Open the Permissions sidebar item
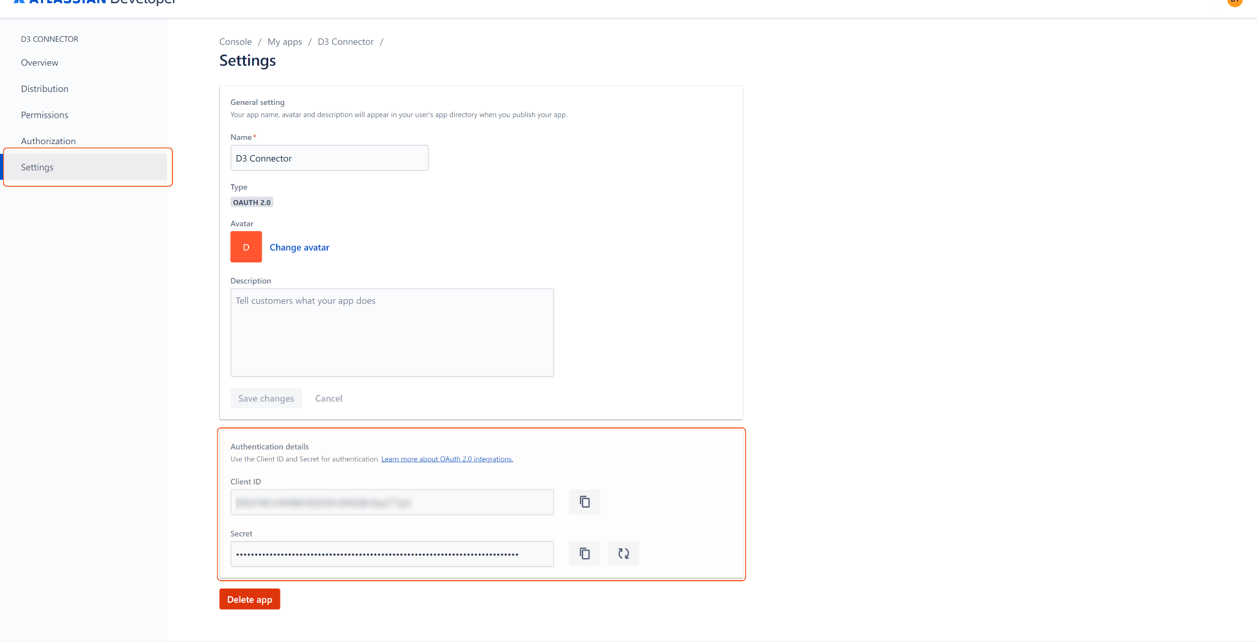Image resolution: width=1257 pixels, height=642 pixels. coord(45,115)
